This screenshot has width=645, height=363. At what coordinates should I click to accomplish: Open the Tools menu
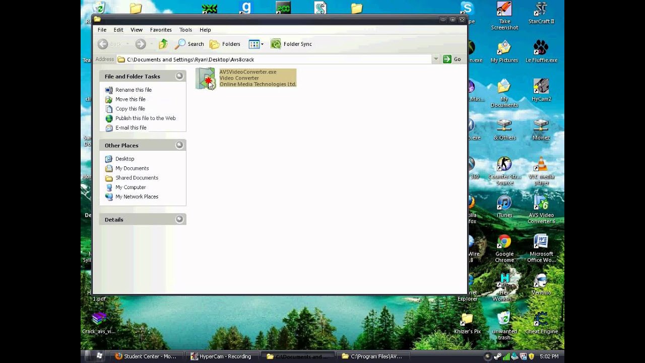185,30
